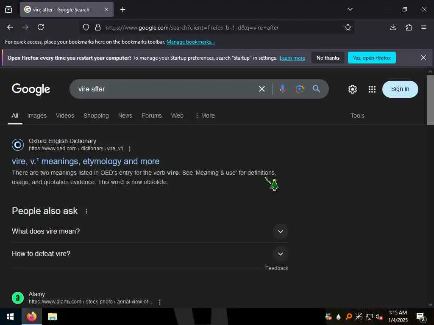The width and height of the screenshot is (434, 325).
Task: Open Firefox View tab list icon
Action: (8, 9)
